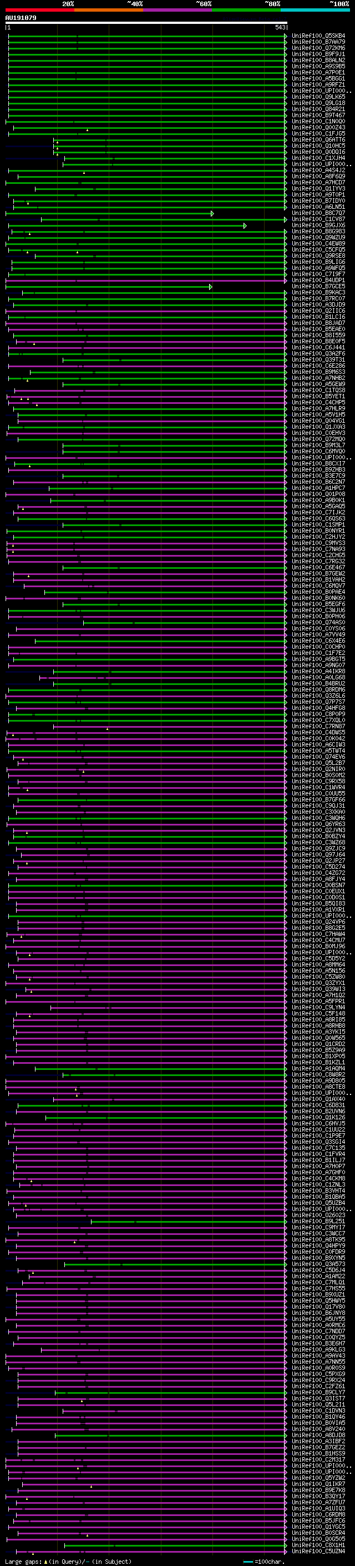The width and height of the screenshot is (355, 1566).
Task: Select the UniRef100_C6J441 label
Action: (x=318, y=347)
